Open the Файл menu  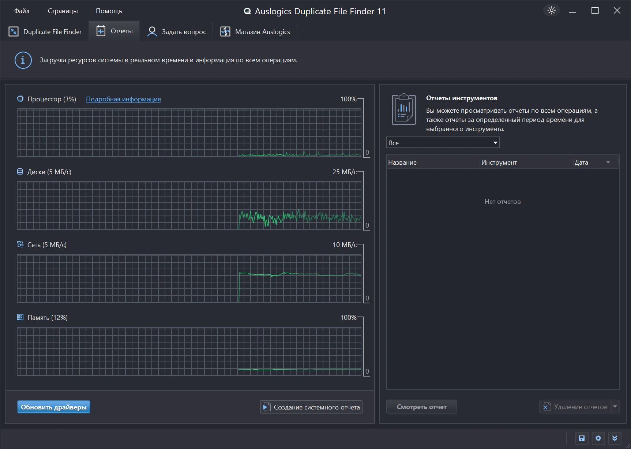coord(22,11)
